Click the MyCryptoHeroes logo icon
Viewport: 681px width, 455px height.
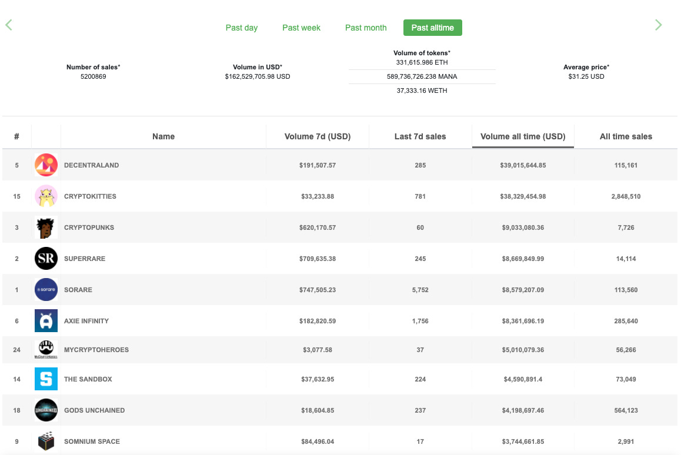pos(46,350)
